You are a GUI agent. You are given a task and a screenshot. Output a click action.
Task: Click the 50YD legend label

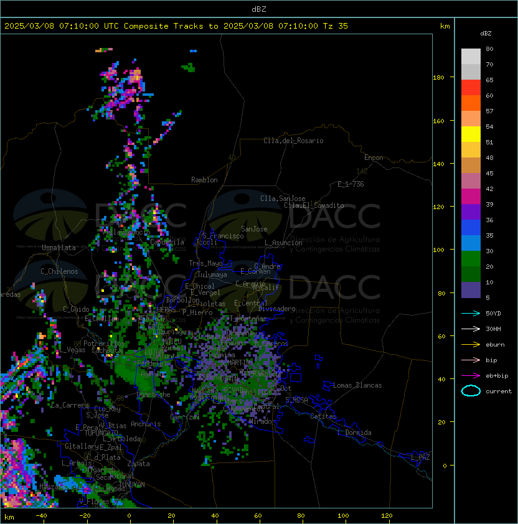click(493, 313)
